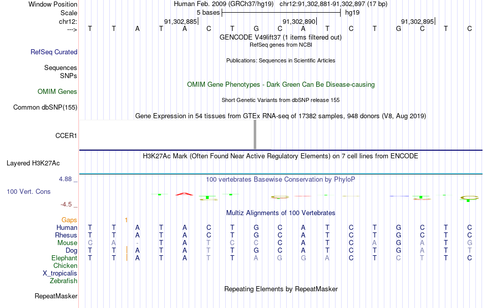Select the Chicken alignment row label
This screenshot has height=308, width=483.
[x=65, y=265]
